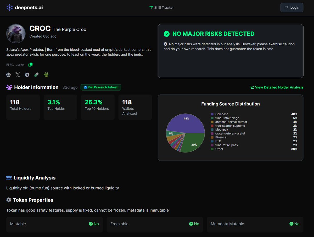The width and height of the screenshot is (314, 237).
Task: Click the Coinbase legend color swatch
Action: (212, 114)
